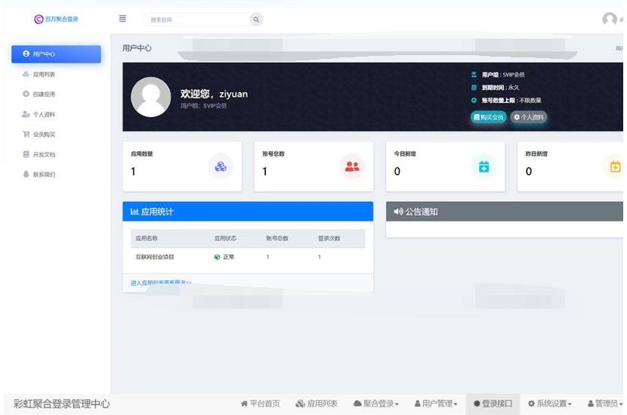Click the 昨日新增 calendar icon

(616, 166)
